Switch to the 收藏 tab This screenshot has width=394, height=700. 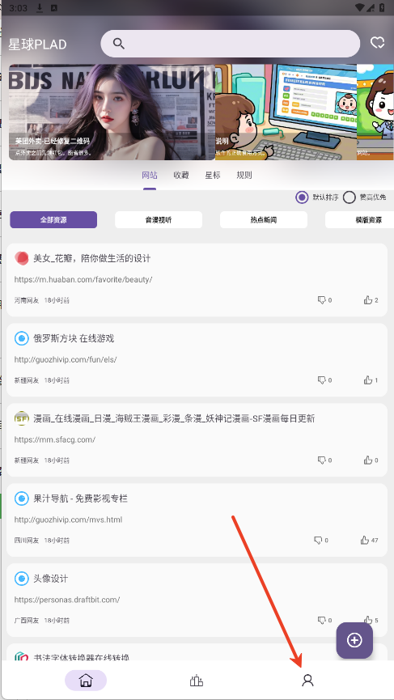[181, 175]
